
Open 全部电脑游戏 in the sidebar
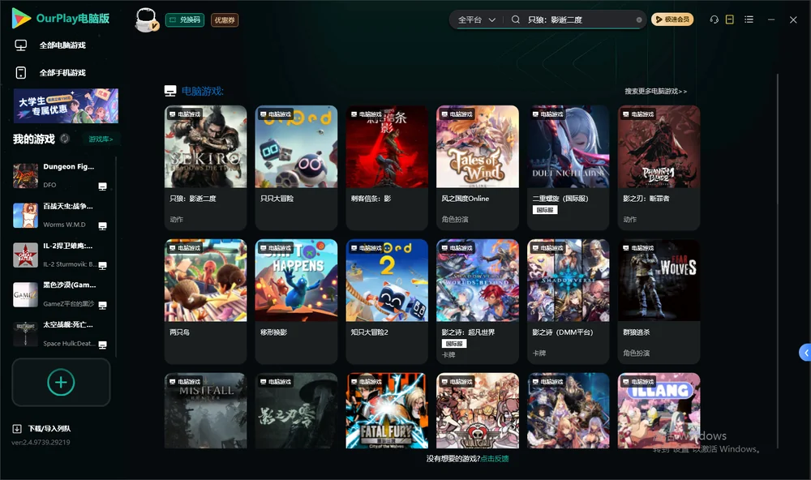click(x=50, y=45)
